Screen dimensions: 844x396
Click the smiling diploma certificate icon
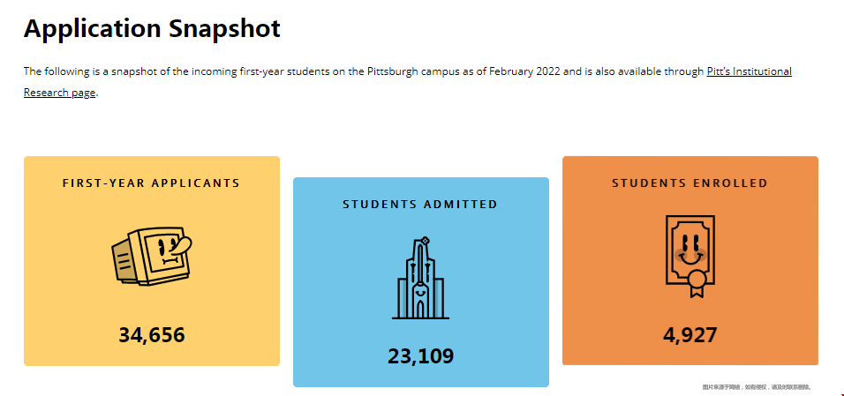click(689, 251)
